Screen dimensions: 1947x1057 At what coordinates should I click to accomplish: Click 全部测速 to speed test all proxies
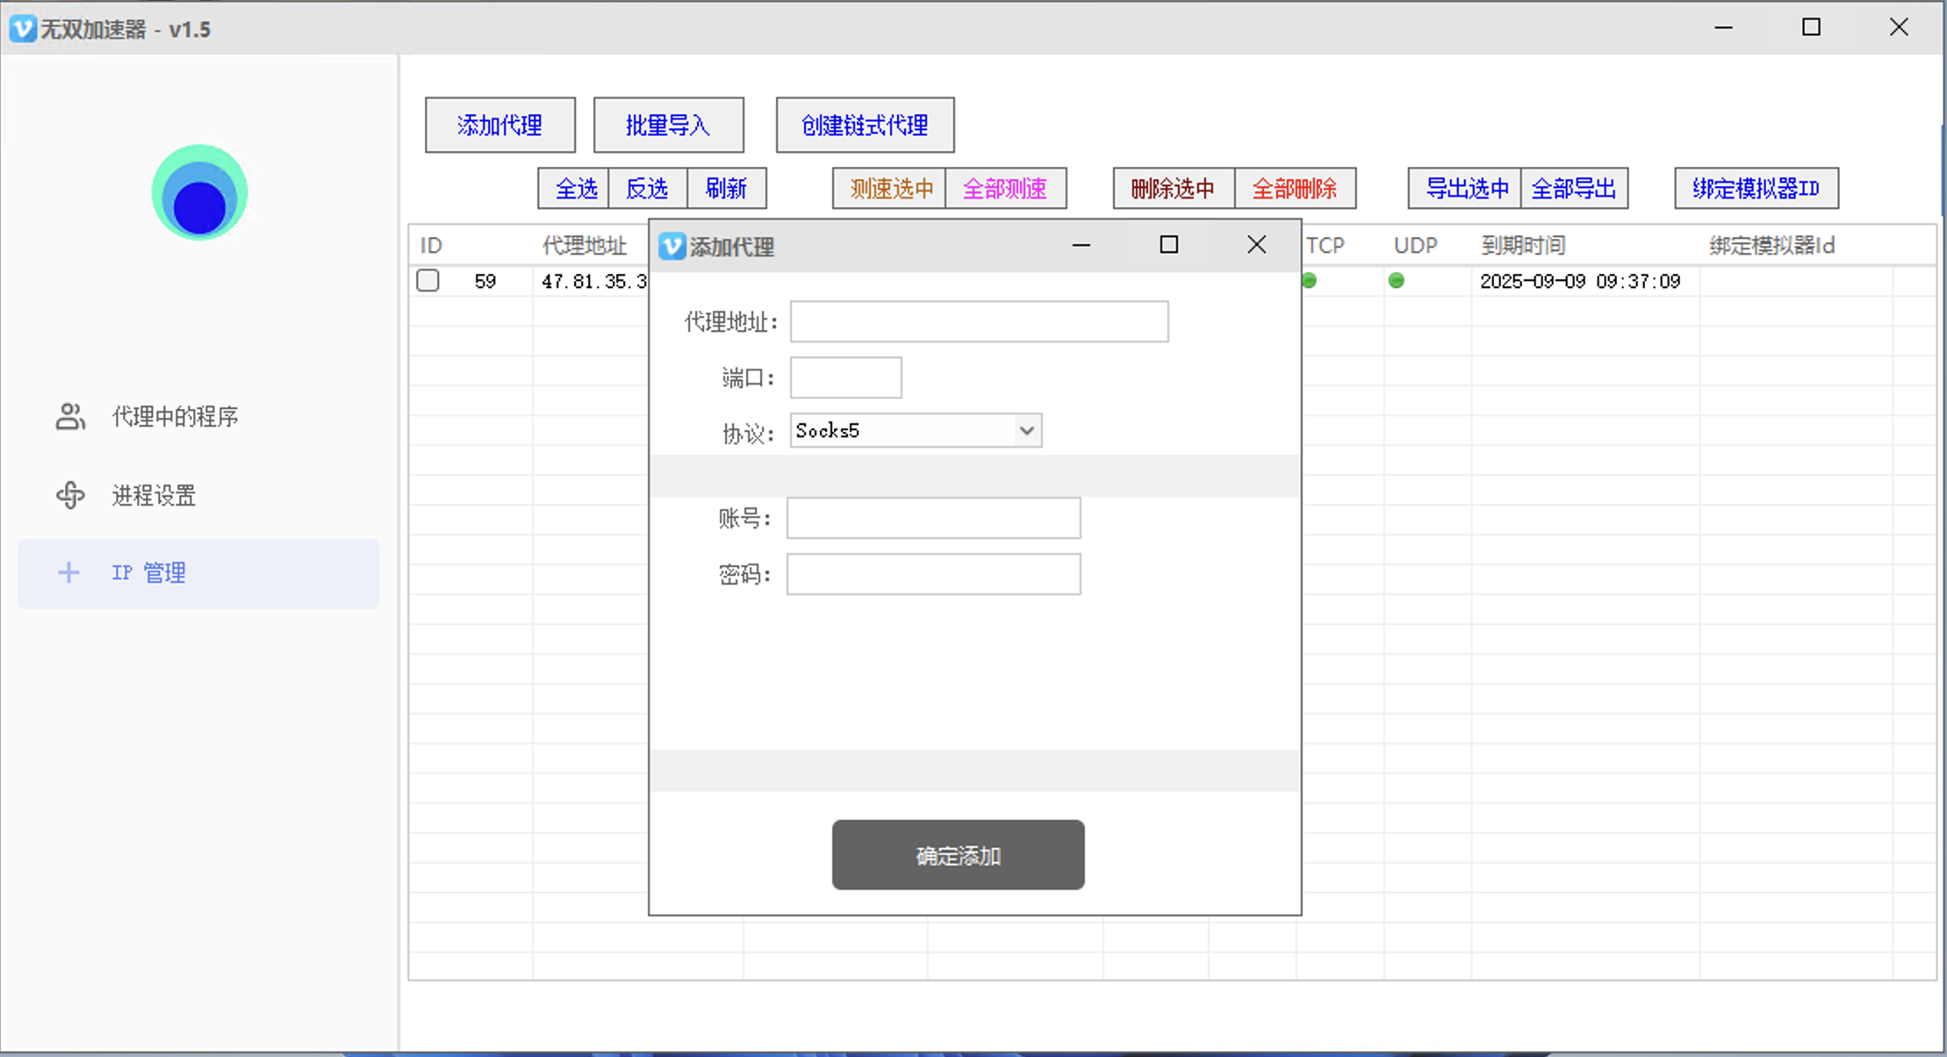(x=1006, y=188)
